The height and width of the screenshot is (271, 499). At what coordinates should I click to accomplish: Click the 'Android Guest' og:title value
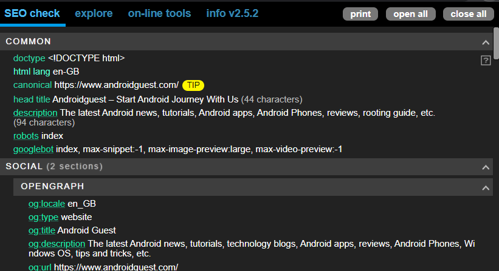coord(86,230)
